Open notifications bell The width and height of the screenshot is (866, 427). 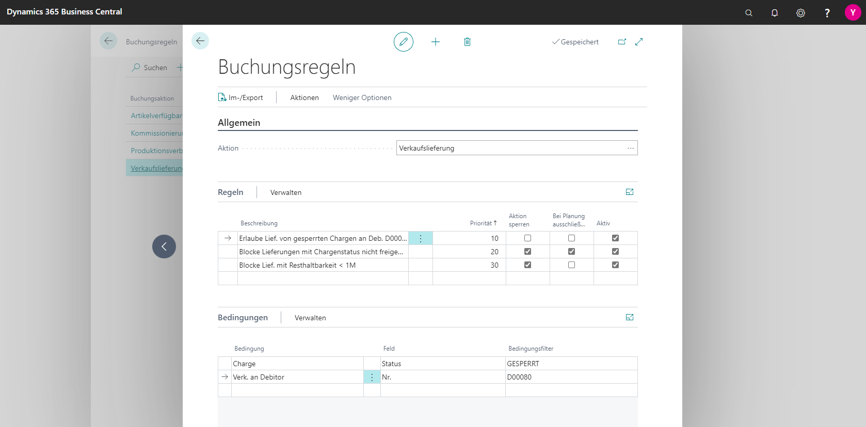(775, 13)
